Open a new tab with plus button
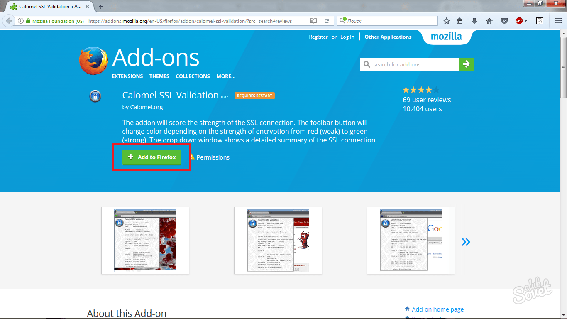Viewport: 567px width, 319px height. 101,7
